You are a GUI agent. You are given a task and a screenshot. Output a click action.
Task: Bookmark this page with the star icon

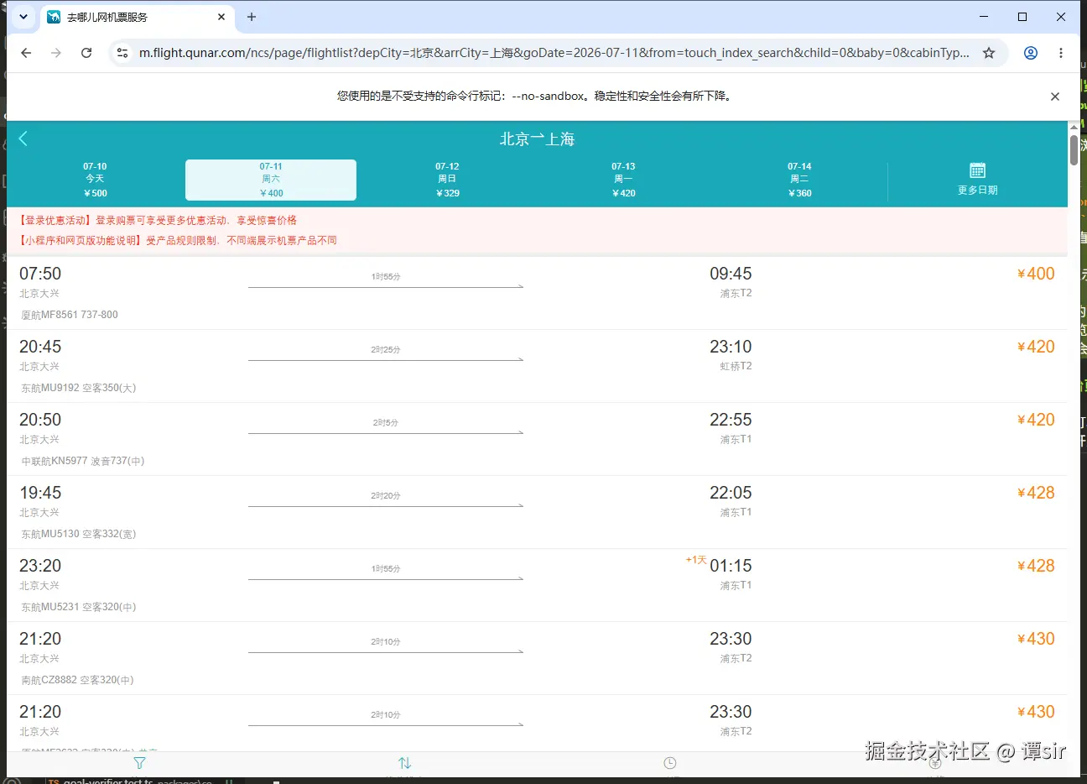click(x=989, y=53)
